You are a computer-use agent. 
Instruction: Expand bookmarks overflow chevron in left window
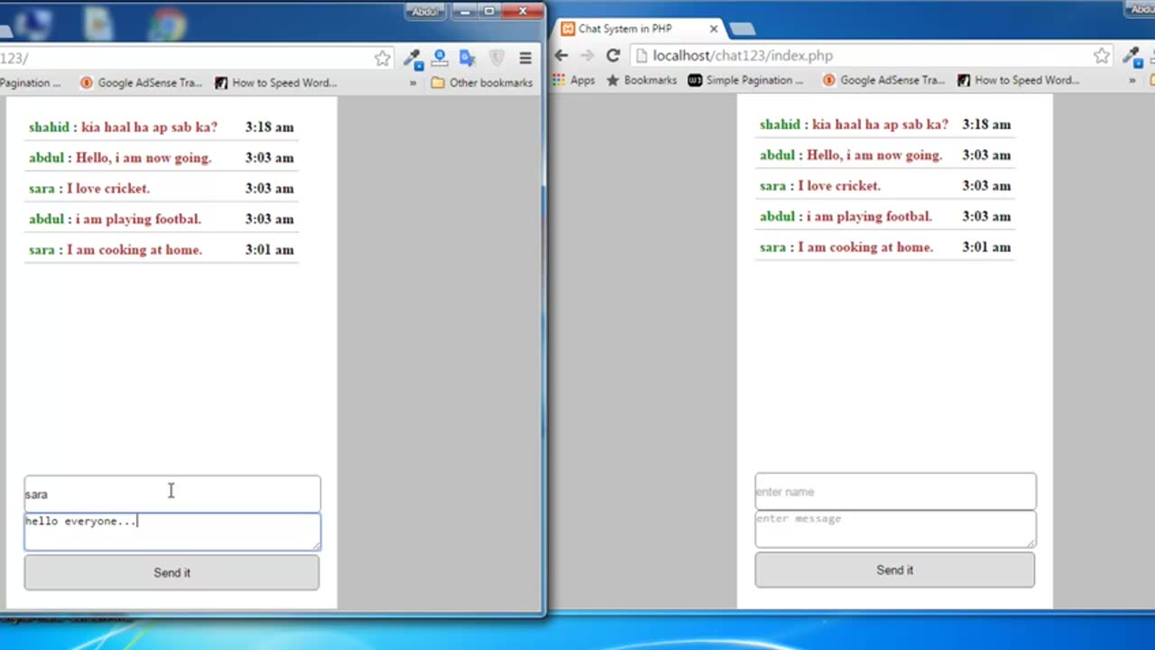point(413,83)
